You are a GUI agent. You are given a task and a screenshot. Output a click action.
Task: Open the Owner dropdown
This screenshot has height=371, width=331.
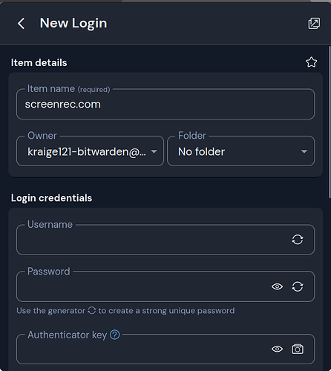coord(90,151)
